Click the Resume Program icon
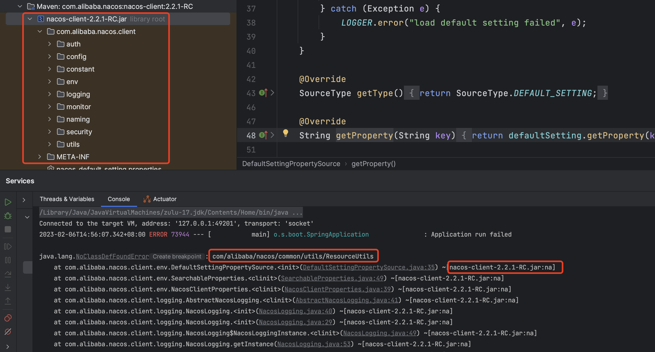Image resolution: width=655 pixels, height=352 pixels. tap(8, 247)
